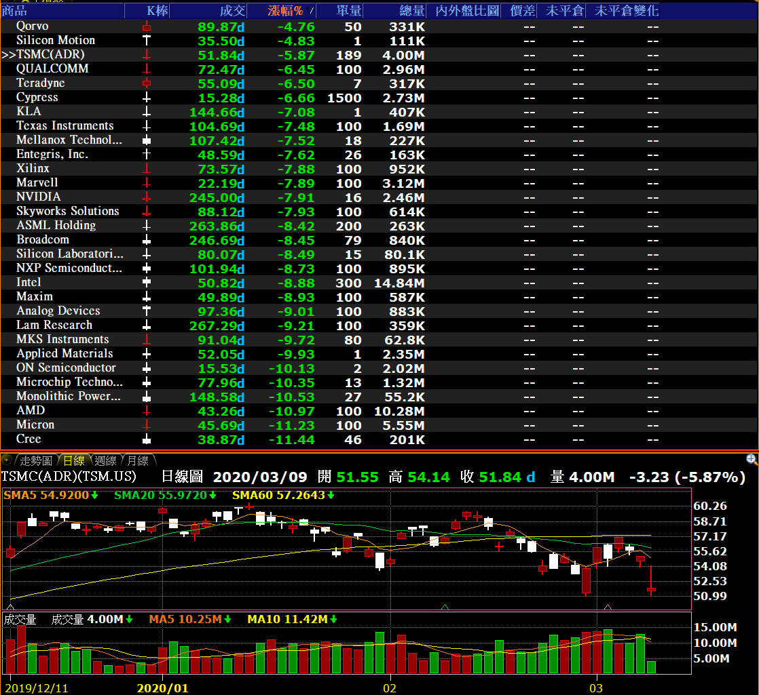
Task: Click the Mellanox candlestick icon
Action: (x=147, y=140)
